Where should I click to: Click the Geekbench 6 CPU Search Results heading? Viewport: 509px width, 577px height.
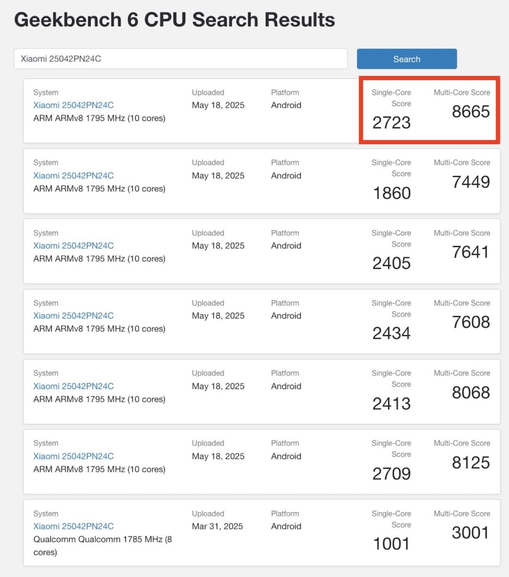pyautogui.click(x=174, y=20)
